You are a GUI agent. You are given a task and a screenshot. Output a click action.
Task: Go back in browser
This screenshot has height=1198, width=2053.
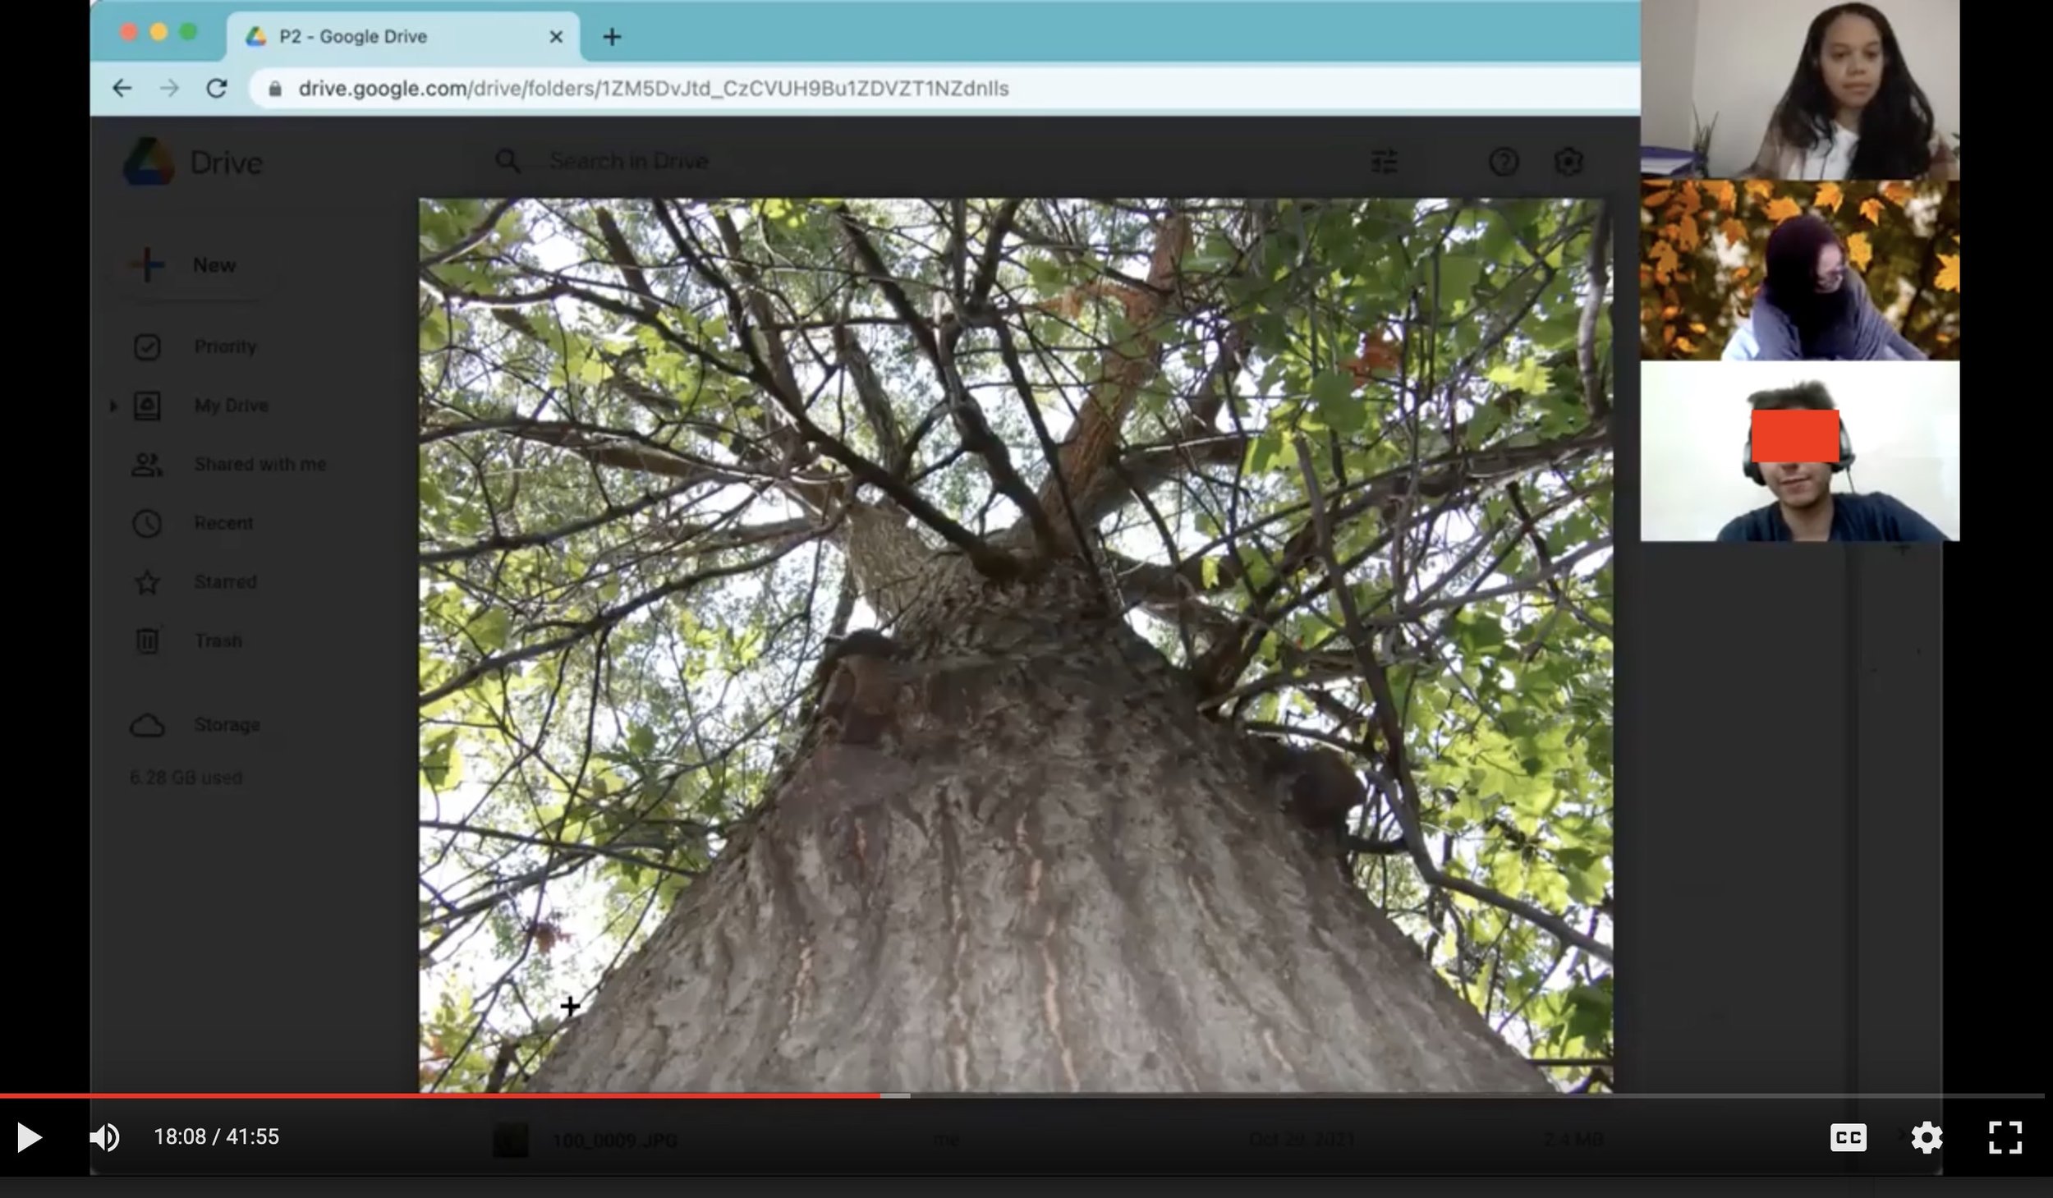point(122,88)
